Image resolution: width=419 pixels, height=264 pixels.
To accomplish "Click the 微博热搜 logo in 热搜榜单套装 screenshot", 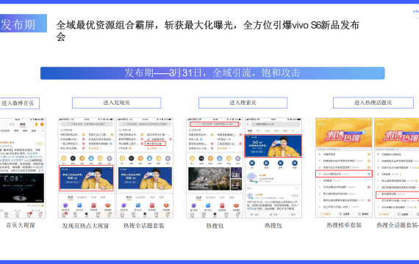I will click(x=343, y=136).
